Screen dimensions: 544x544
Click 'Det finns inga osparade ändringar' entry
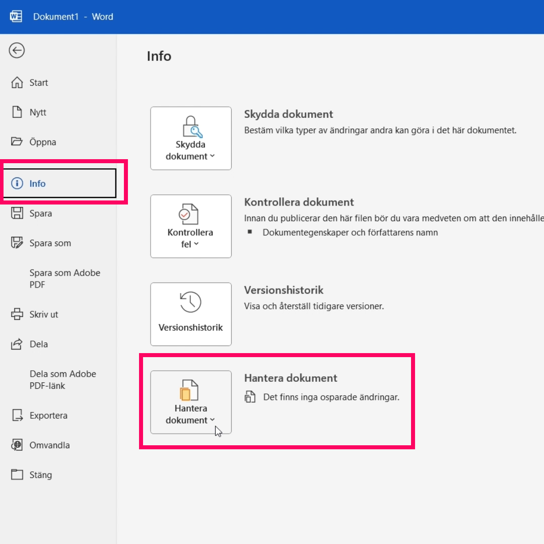(x=331, y=397)
